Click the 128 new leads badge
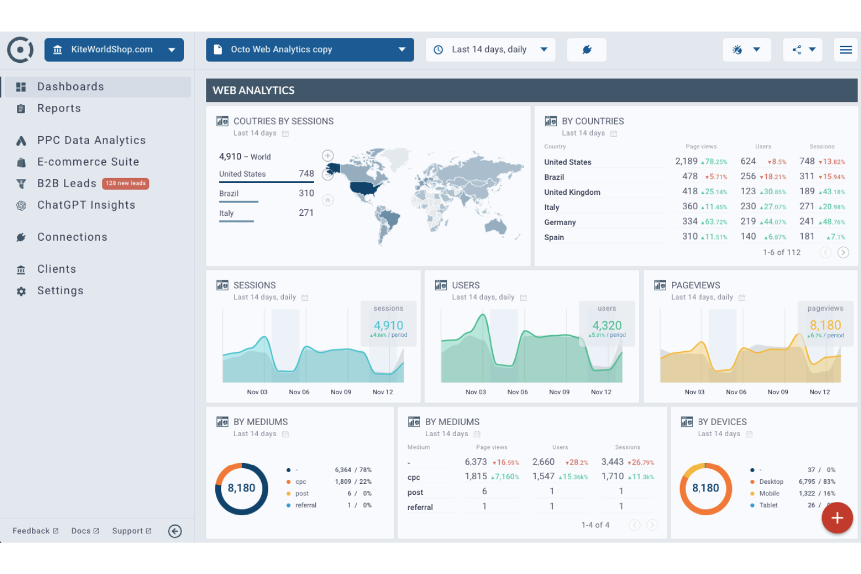Image resolution: width=861 pixels, height=574 pixels. point(126,183)
